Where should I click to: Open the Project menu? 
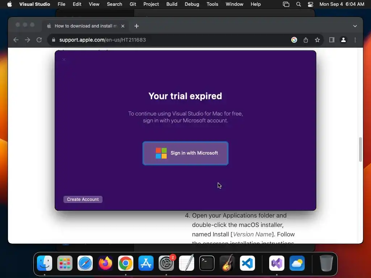click(151, 4)
